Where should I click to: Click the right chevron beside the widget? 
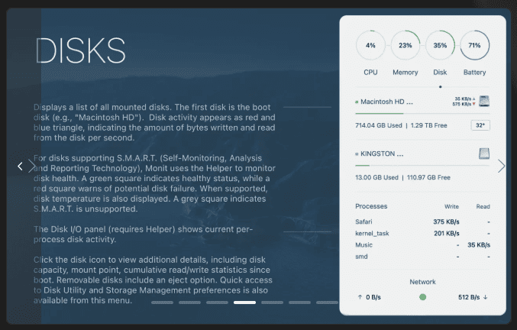(501, 166)
